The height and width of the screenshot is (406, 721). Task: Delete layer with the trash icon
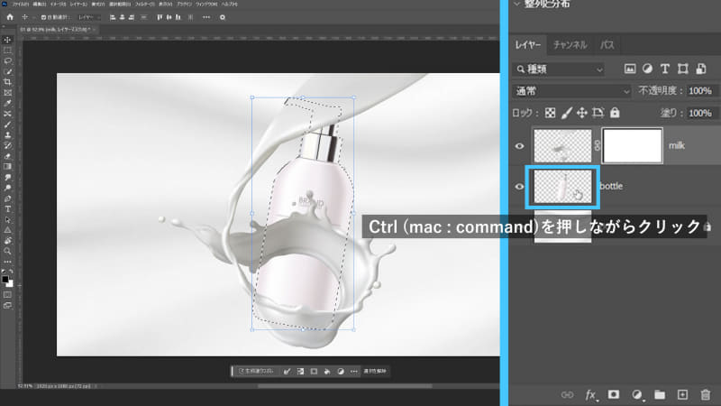coord(706,394)
